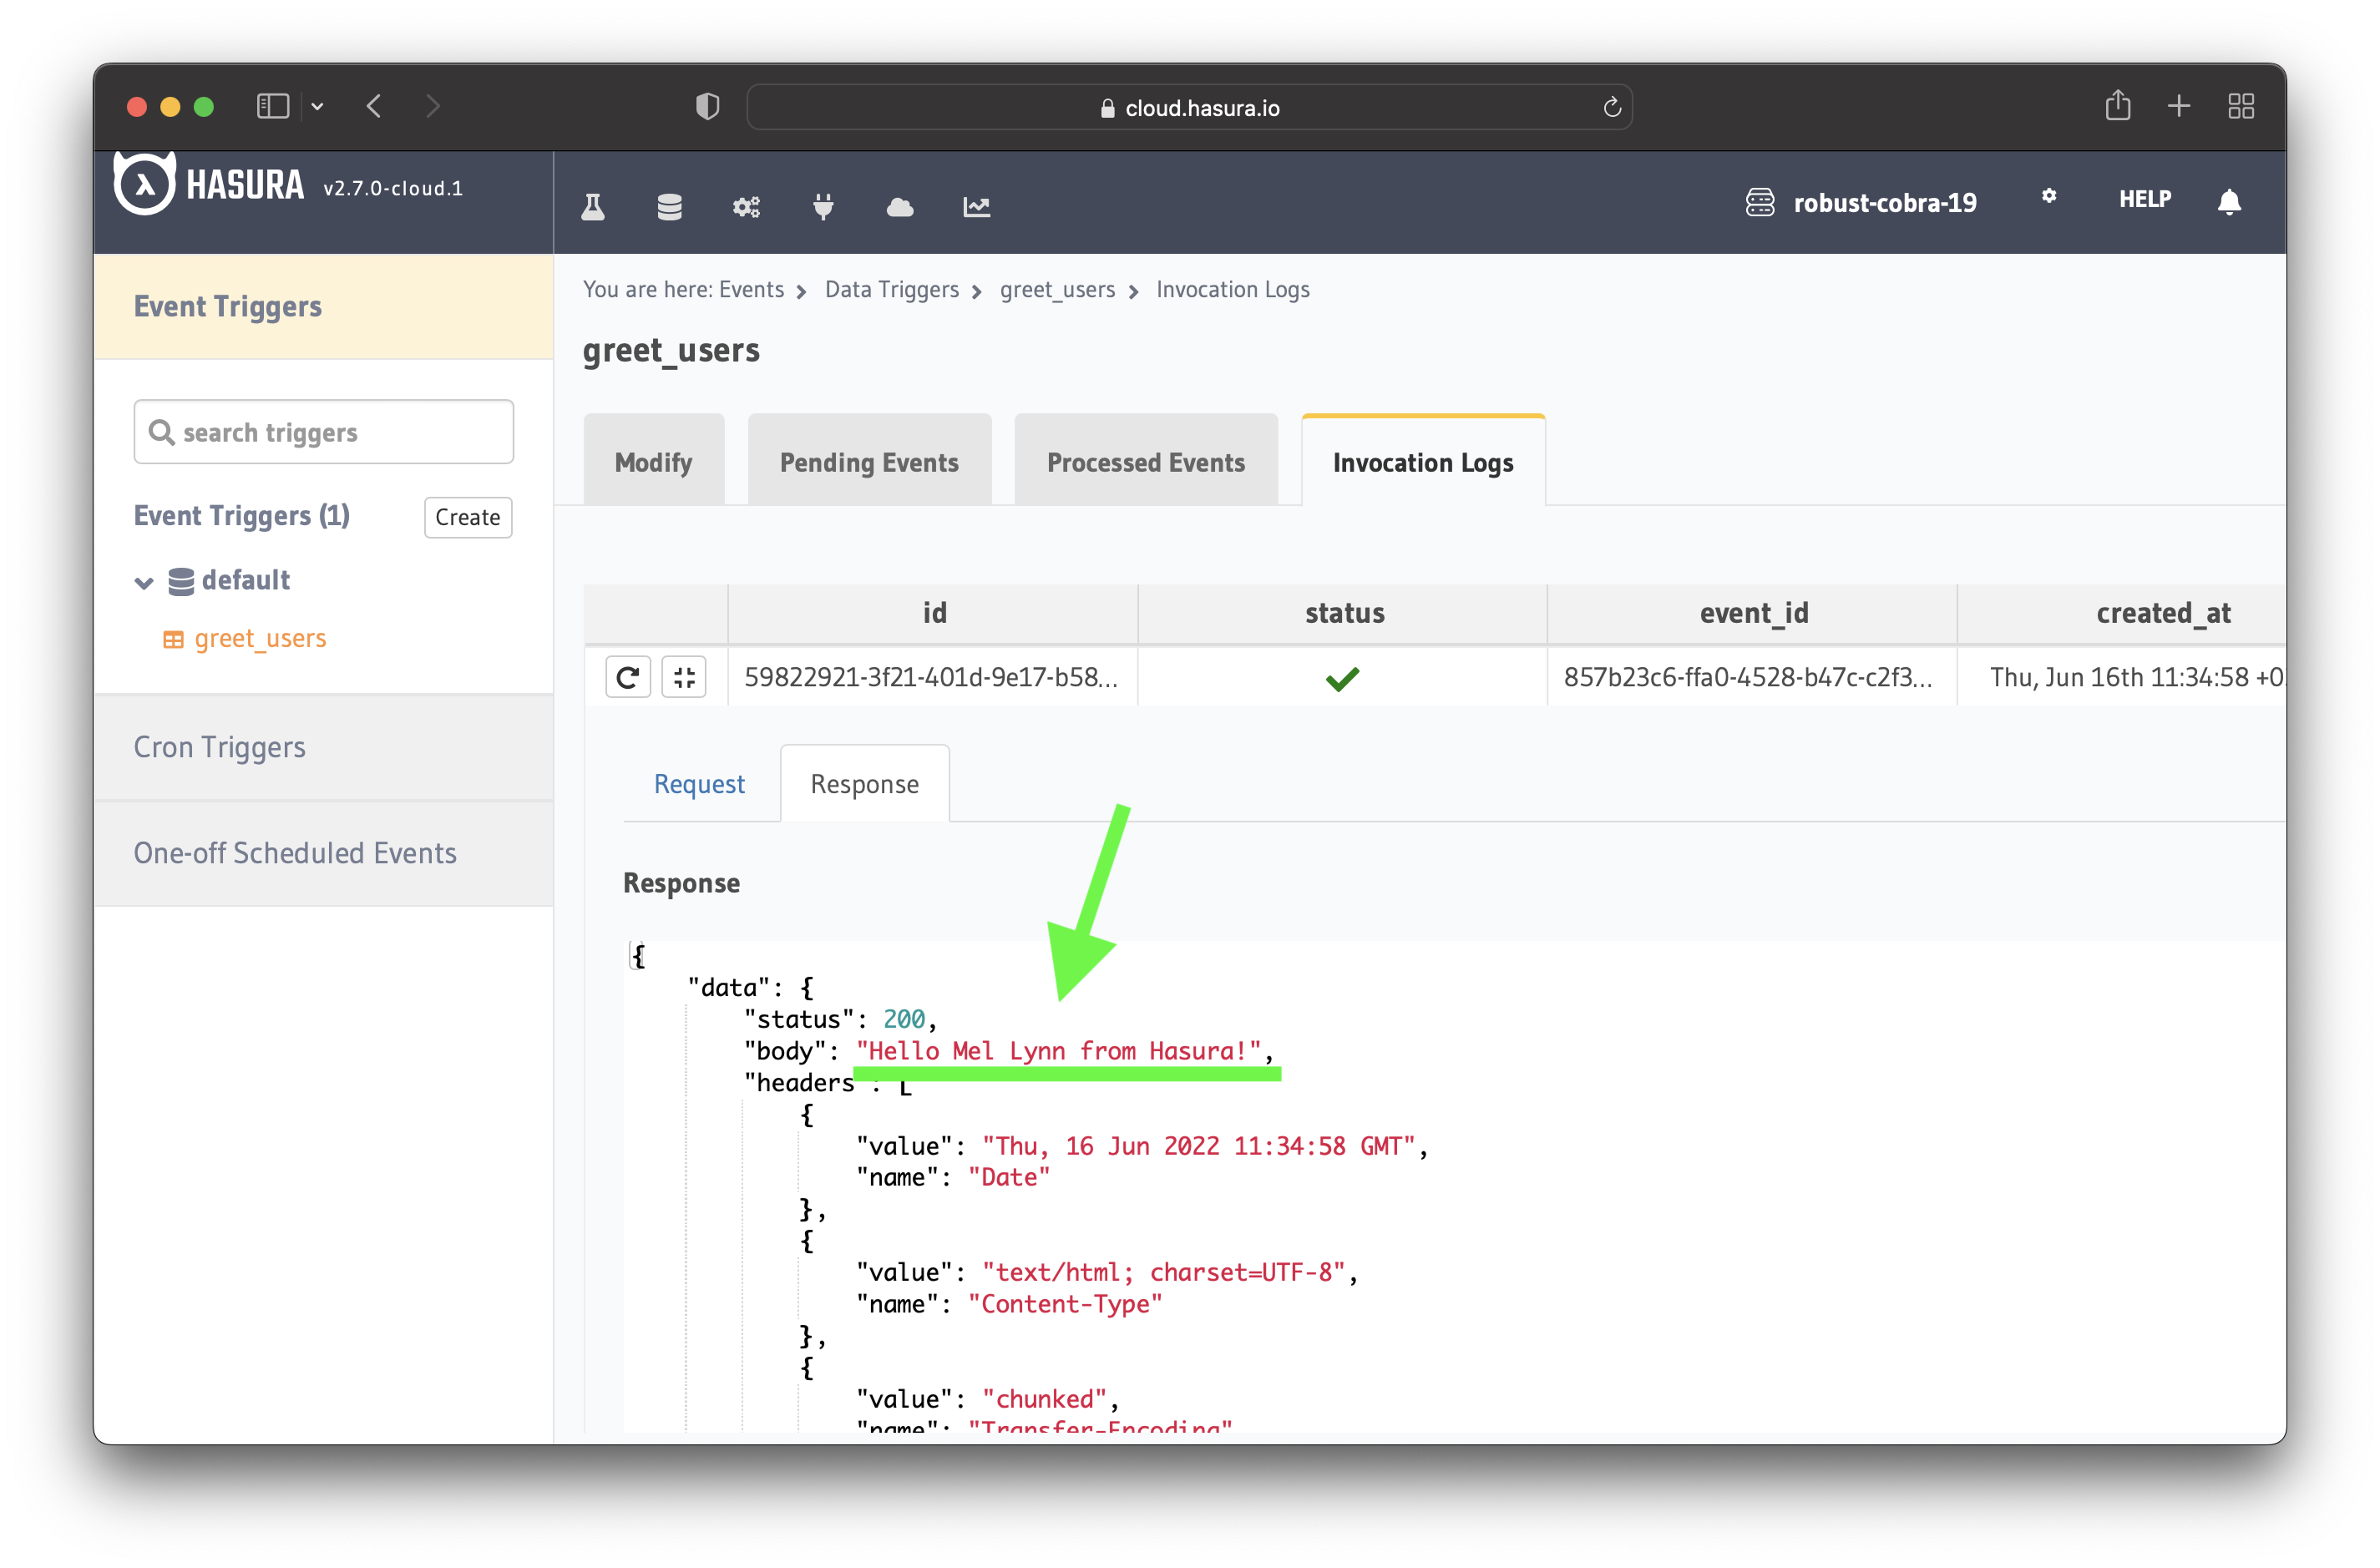Open the Actions gears icon
The width and height of the screenshot is (2380, 1568).
click(746, 207)
